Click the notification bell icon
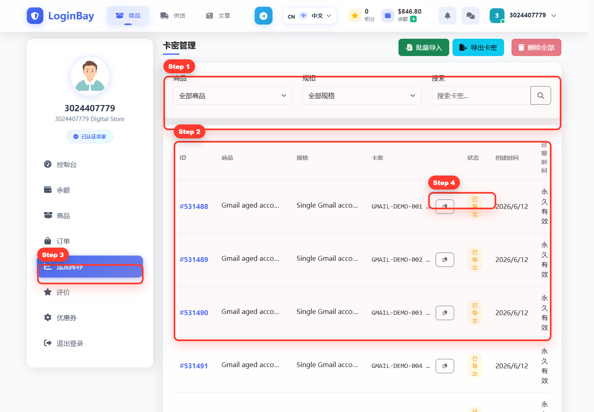This screenshot has height=412, width=594. click(448, 16)
